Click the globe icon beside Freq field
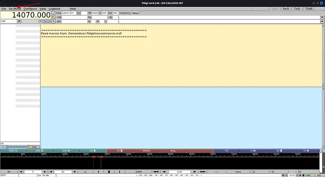Viewport: 325px width, 177px height. (x=53, y=13)
